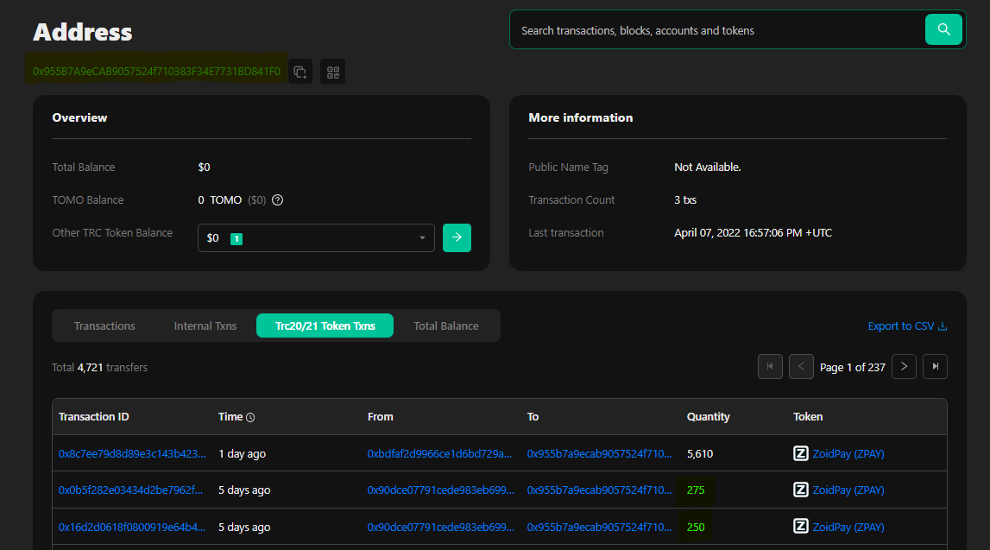Open ZoidPay (ZPAY) token in 275 row
Viewport: 990px width, 550px height.
click(x=848, y=490)
